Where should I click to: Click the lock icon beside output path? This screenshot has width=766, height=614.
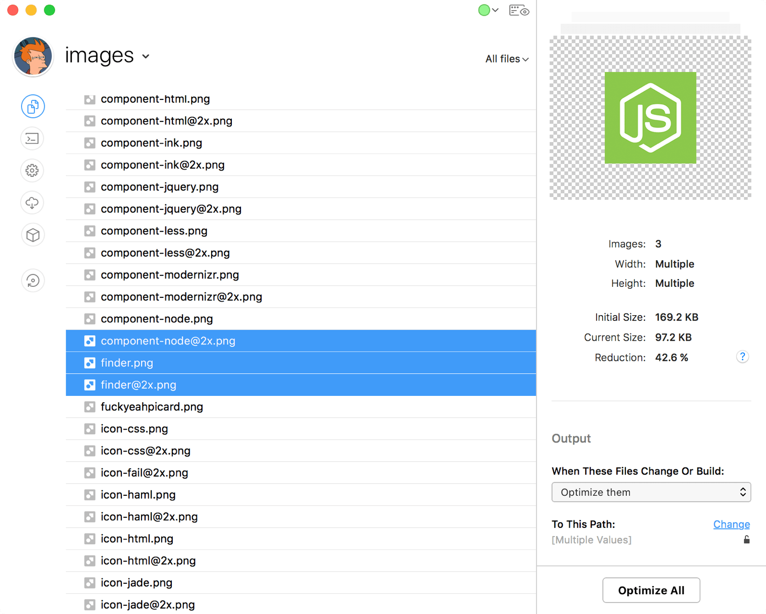pyautogui.click(x=746, y=540)
